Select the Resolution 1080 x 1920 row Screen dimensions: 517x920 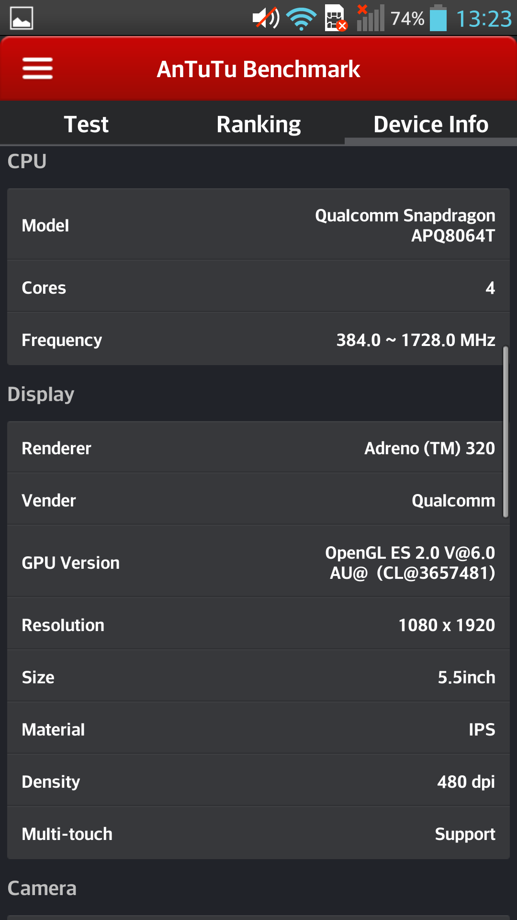click(258, 624)
